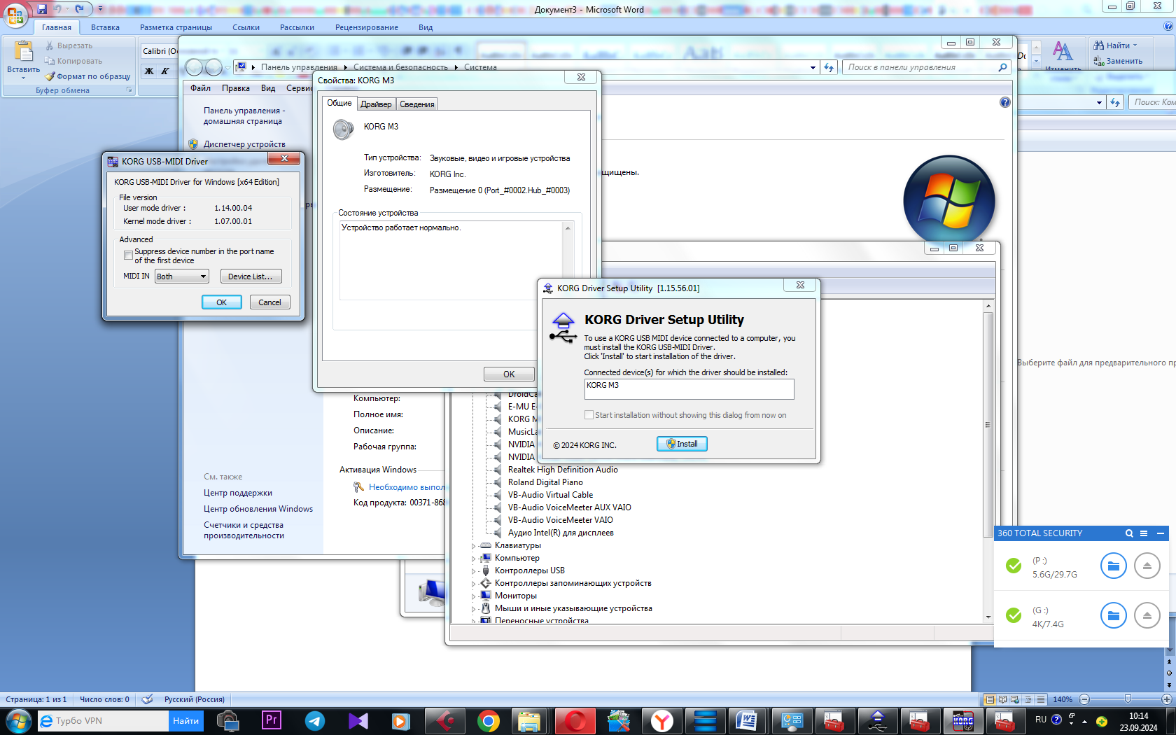
Task: Click Install in KORG Driver Setup Utility
Action: tap(682, 444)
